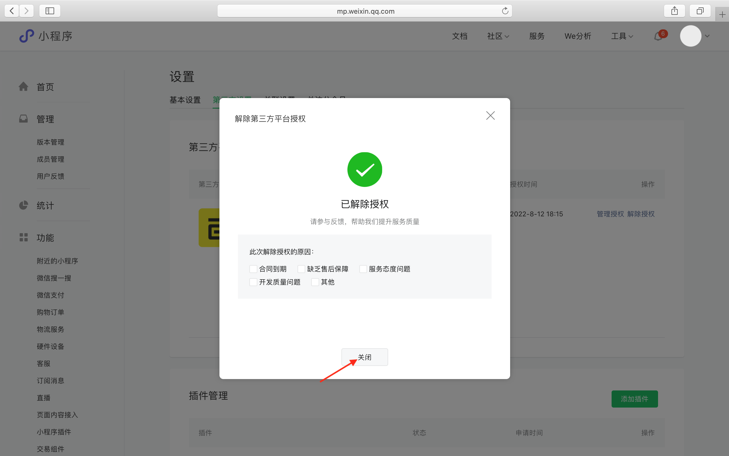This screenshot has height=456, width=729.
Task: Open the 服务 navigation item
Action: (537, 36)
